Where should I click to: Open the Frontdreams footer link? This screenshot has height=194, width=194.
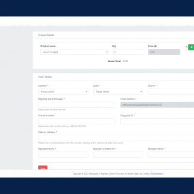[158, 174]
